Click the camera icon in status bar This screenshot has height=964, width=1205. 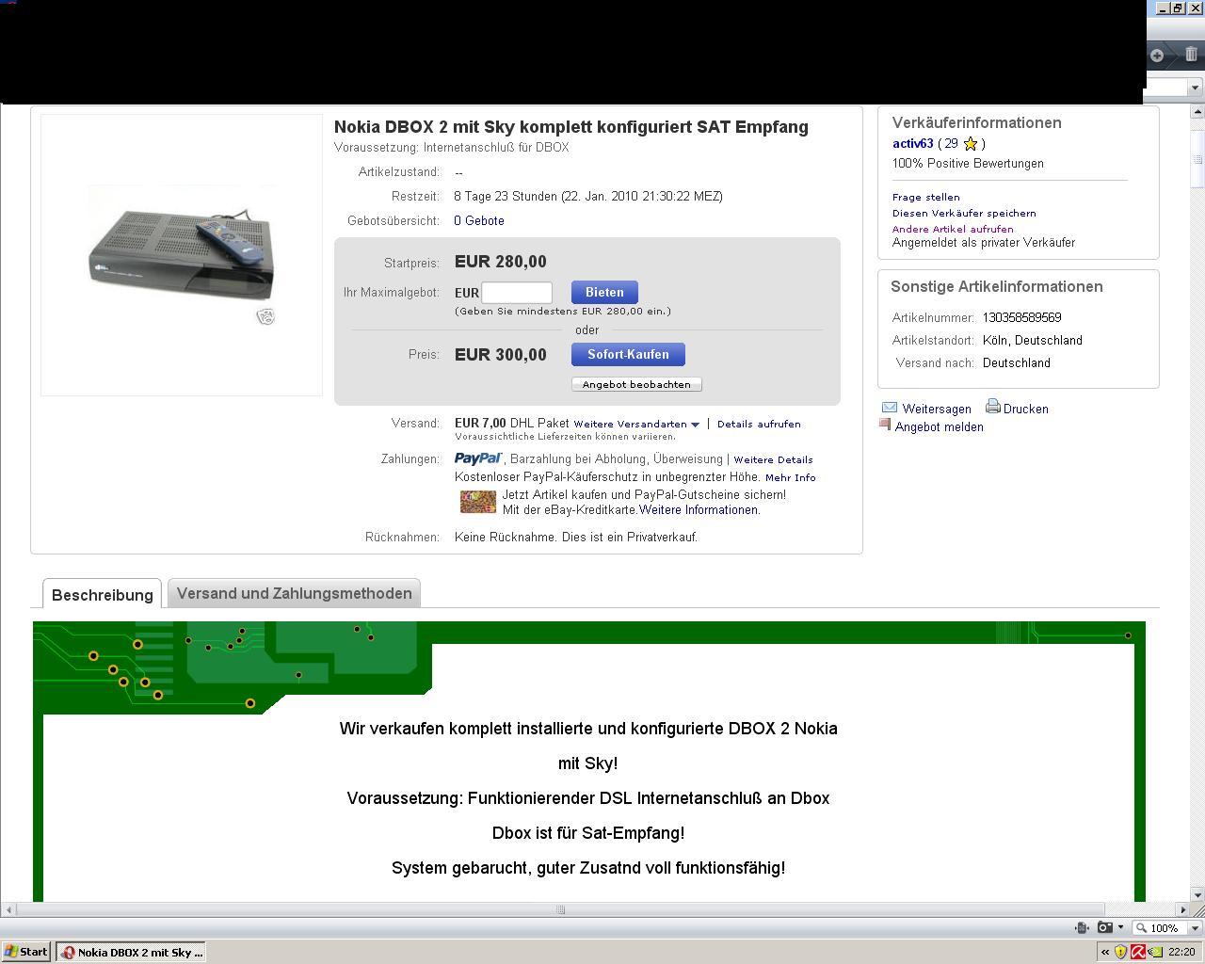click(1105, 927)
